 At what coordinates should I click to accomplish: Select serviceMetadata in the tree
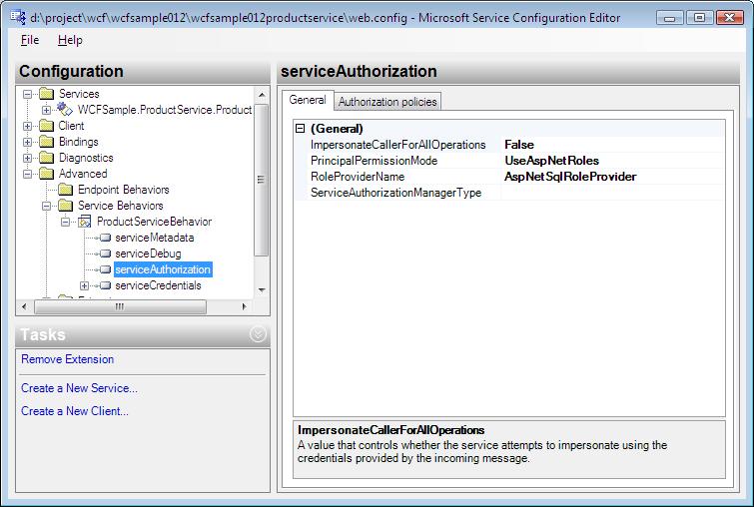[x=155, y=238]
